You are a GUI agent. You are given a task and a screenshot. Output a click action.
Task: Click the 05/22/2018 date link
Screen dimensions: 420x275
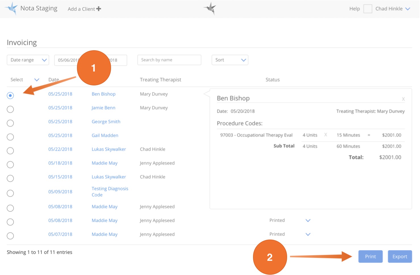coord(60,149)
